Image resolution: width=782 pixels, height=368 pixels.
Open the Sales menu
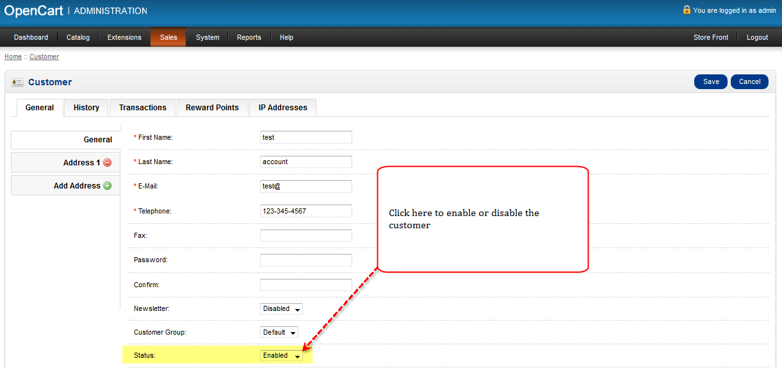[x=168, y=37]
